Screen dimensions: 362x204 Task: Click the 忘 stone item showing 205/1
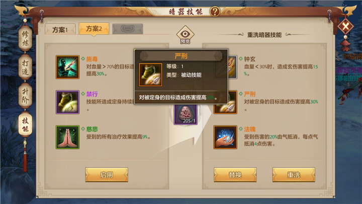[186, 114]
